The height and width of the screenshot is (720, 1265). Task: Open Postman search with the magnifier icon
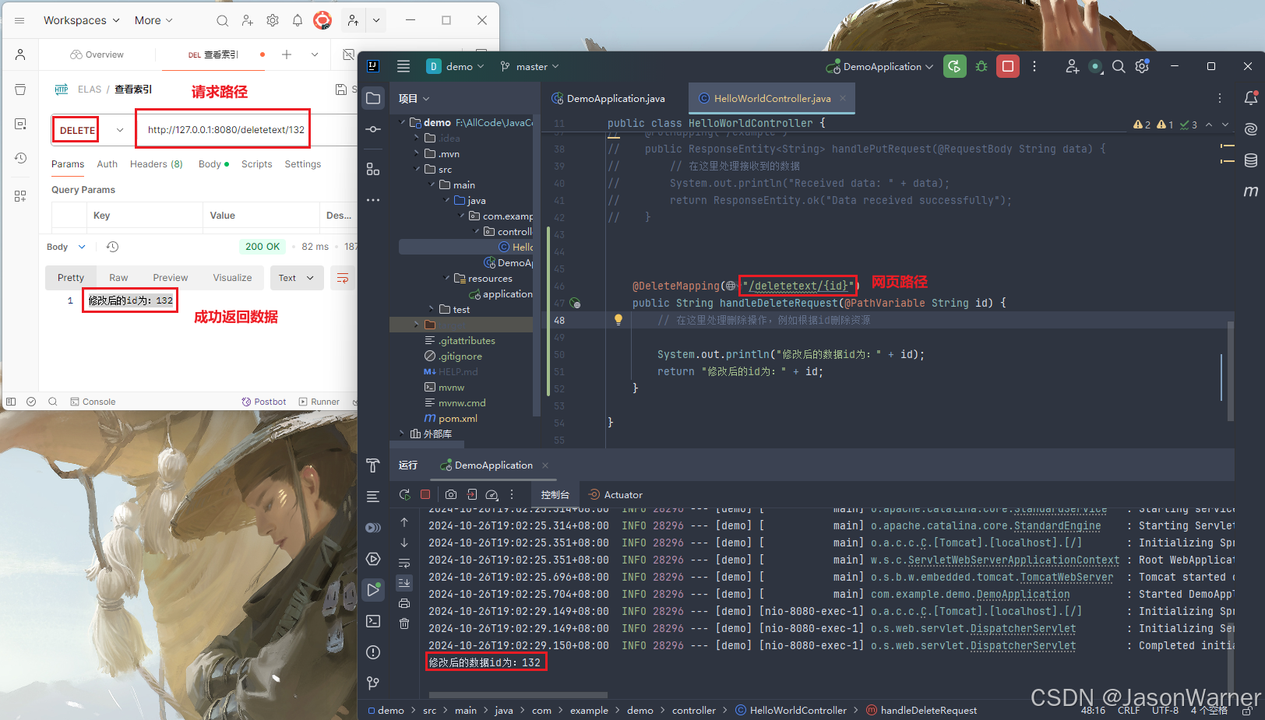point(222,20)
